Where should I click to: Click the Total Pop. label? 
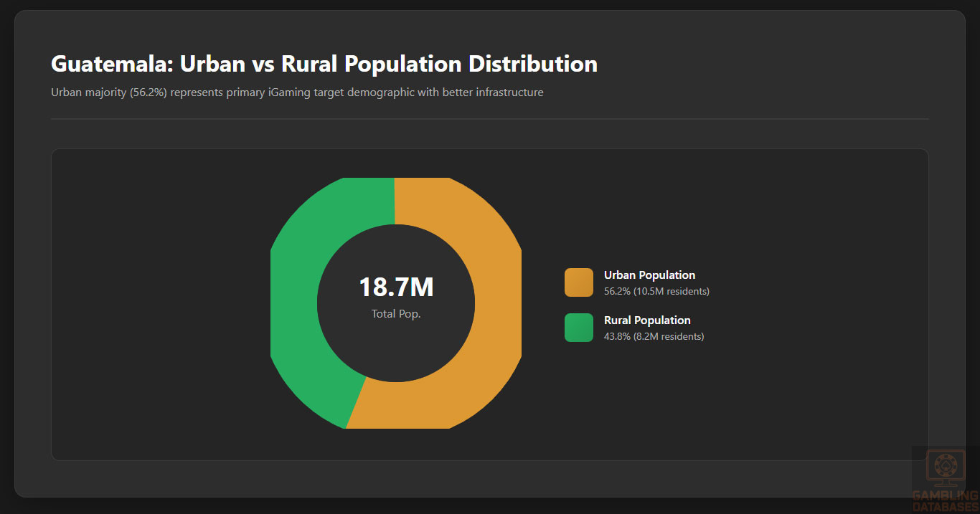click(x=396, y=314)
